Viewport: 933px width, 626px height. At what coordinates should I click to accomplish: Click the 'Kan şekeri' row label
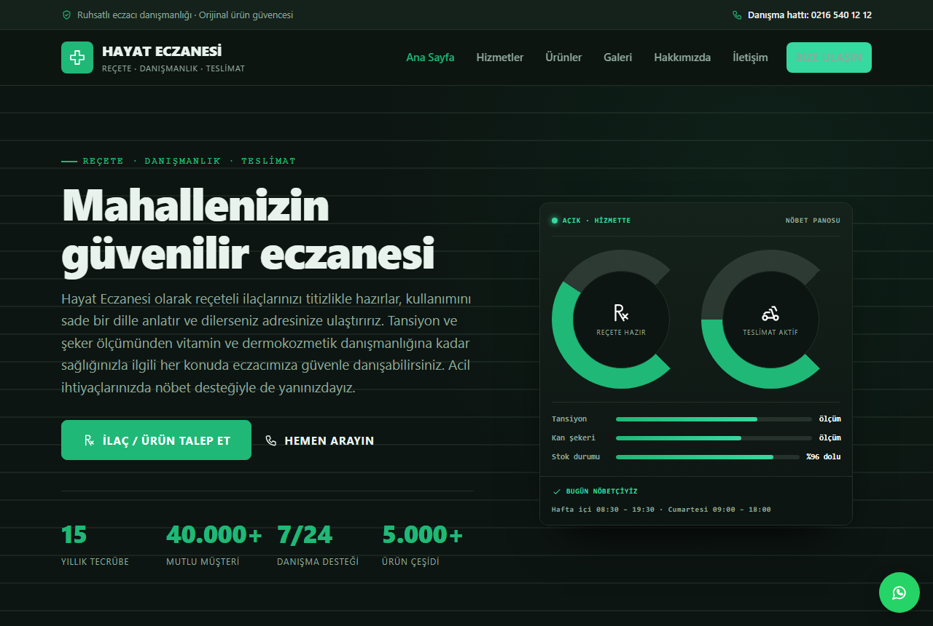coord(574,438)
